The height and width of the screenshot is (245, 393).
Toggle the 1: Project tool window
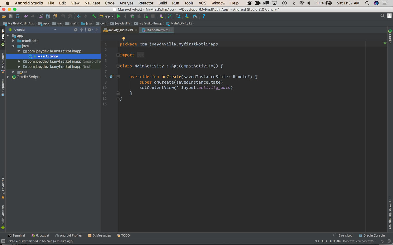(x=3, y=38)
